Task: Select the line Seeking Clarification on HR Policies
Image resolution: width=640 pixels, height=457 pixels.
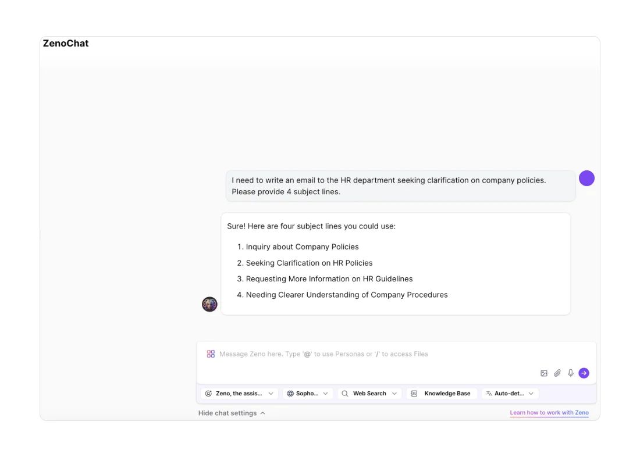Action: 309,263
